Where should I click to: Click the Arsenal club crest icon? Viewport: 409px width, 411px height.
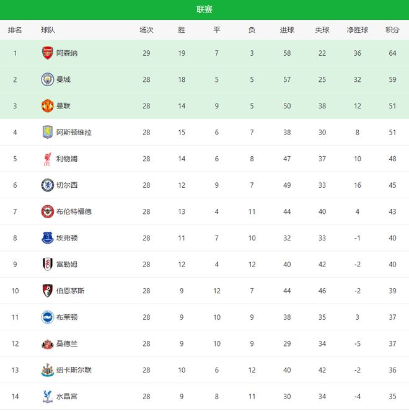(x=47, y=53)
